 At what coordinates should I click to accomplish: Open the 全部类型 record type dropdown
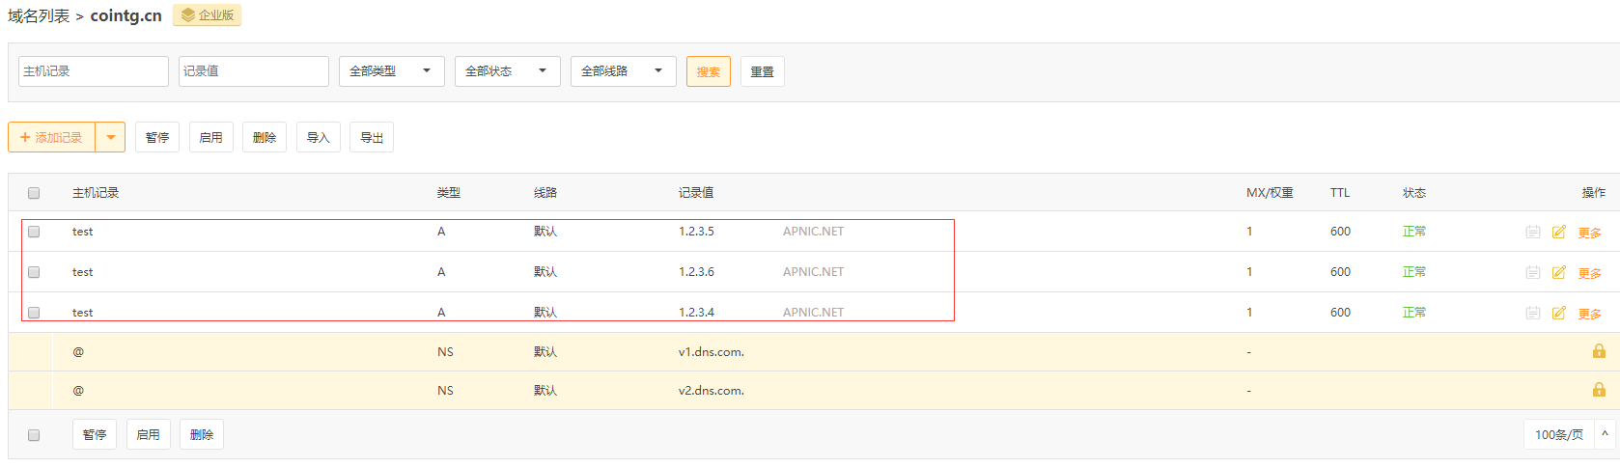pos(391,71)
